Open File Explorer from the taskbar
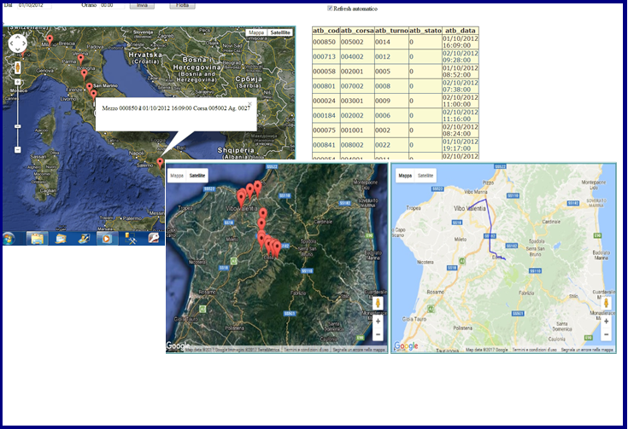Screen dimensions: 628x429 38,239
